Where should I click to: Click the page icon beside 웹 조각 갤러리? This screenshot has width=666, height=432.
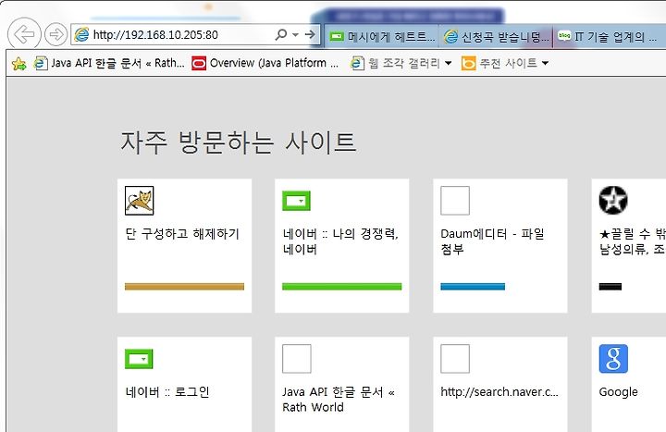click(357, 63)
